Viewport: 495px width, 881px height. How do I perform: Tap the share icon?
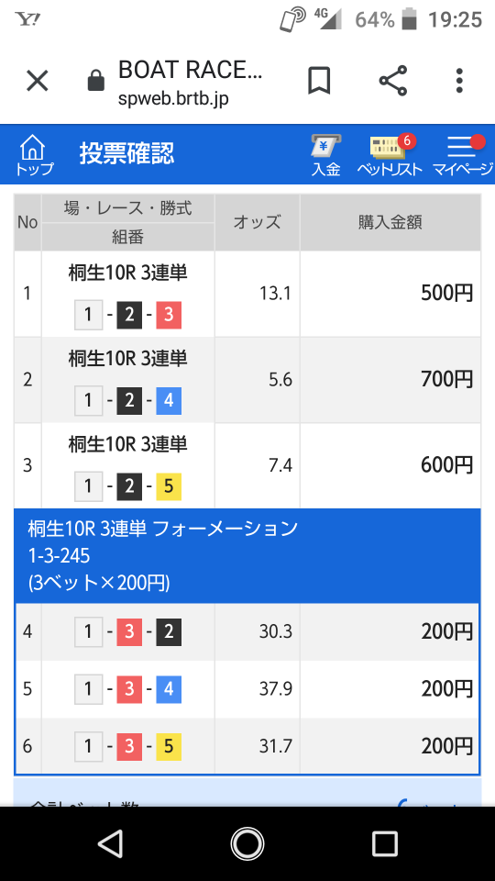(x=393, y=81)
